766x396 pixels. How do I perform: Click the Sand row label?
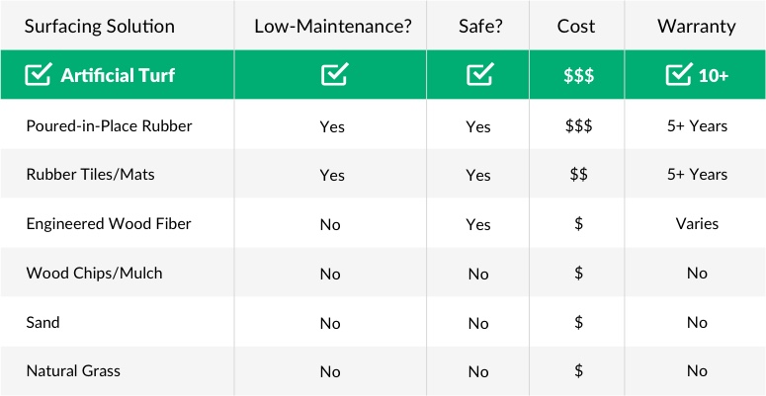(43, 322)
